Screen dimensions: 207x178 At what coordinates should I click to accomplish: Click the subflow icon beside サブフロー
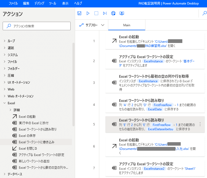click(81, 25)
